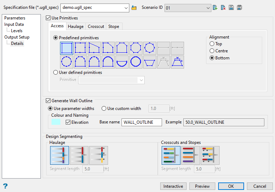Select the third Haulage segmenting style
The height and width of the screenshot is (192, 275).
point(98,156)
